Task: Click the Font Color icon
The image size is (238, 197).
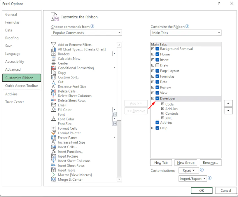Action: (x=54, y=119)
